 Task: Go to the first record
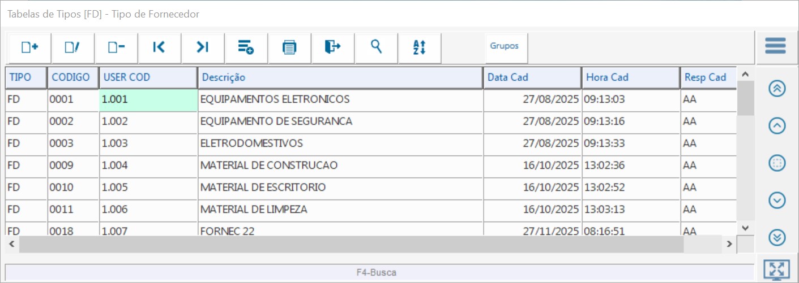(x=159, y=47)
